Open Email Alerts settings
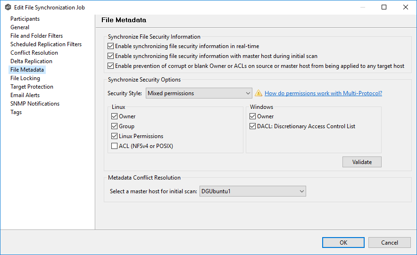The image size is (417, 255). [x=25, y=95]
